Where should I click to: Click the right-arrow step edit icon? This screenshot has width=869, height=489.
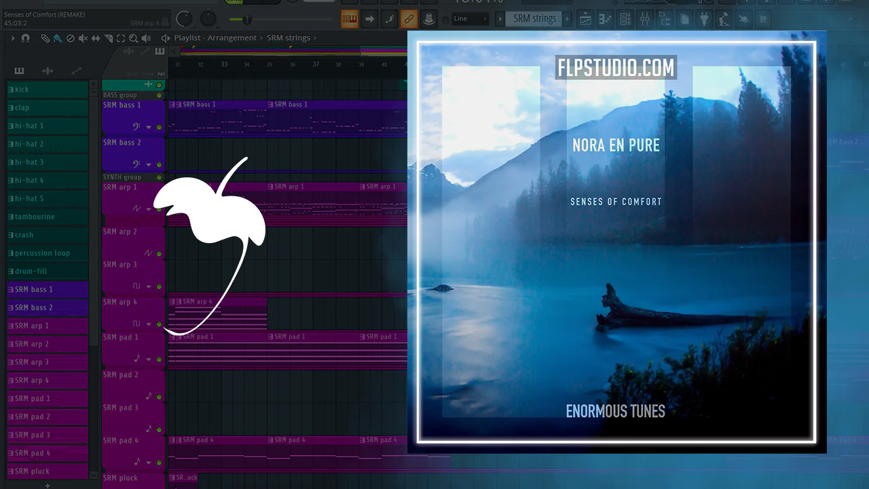click(370, 19)
